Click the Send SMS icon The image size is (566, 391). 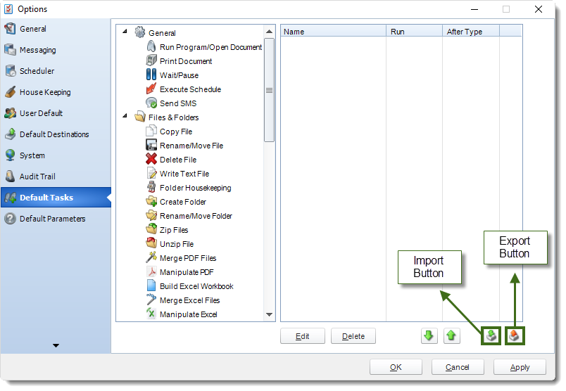[x=151, y=103]
